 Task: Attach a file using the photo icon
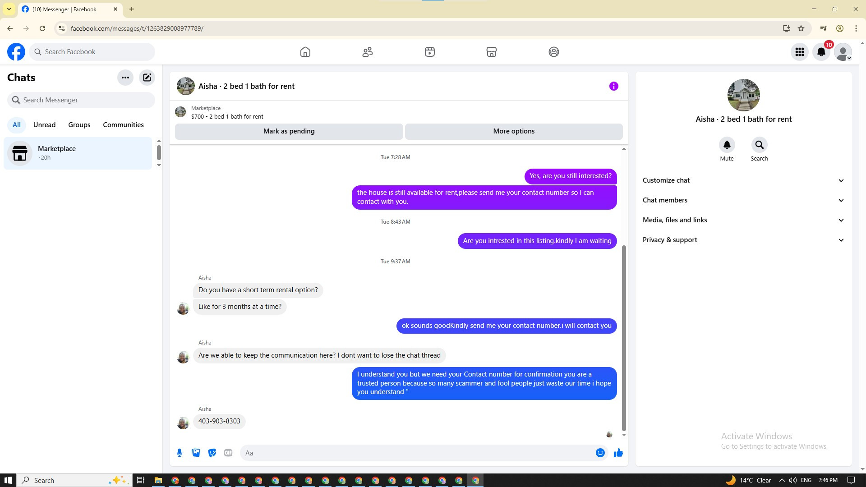point(196,453)
